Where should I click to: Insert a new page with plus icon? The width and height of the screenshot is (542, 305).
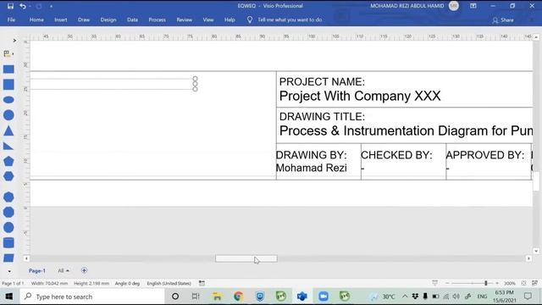tap(84, 270)
